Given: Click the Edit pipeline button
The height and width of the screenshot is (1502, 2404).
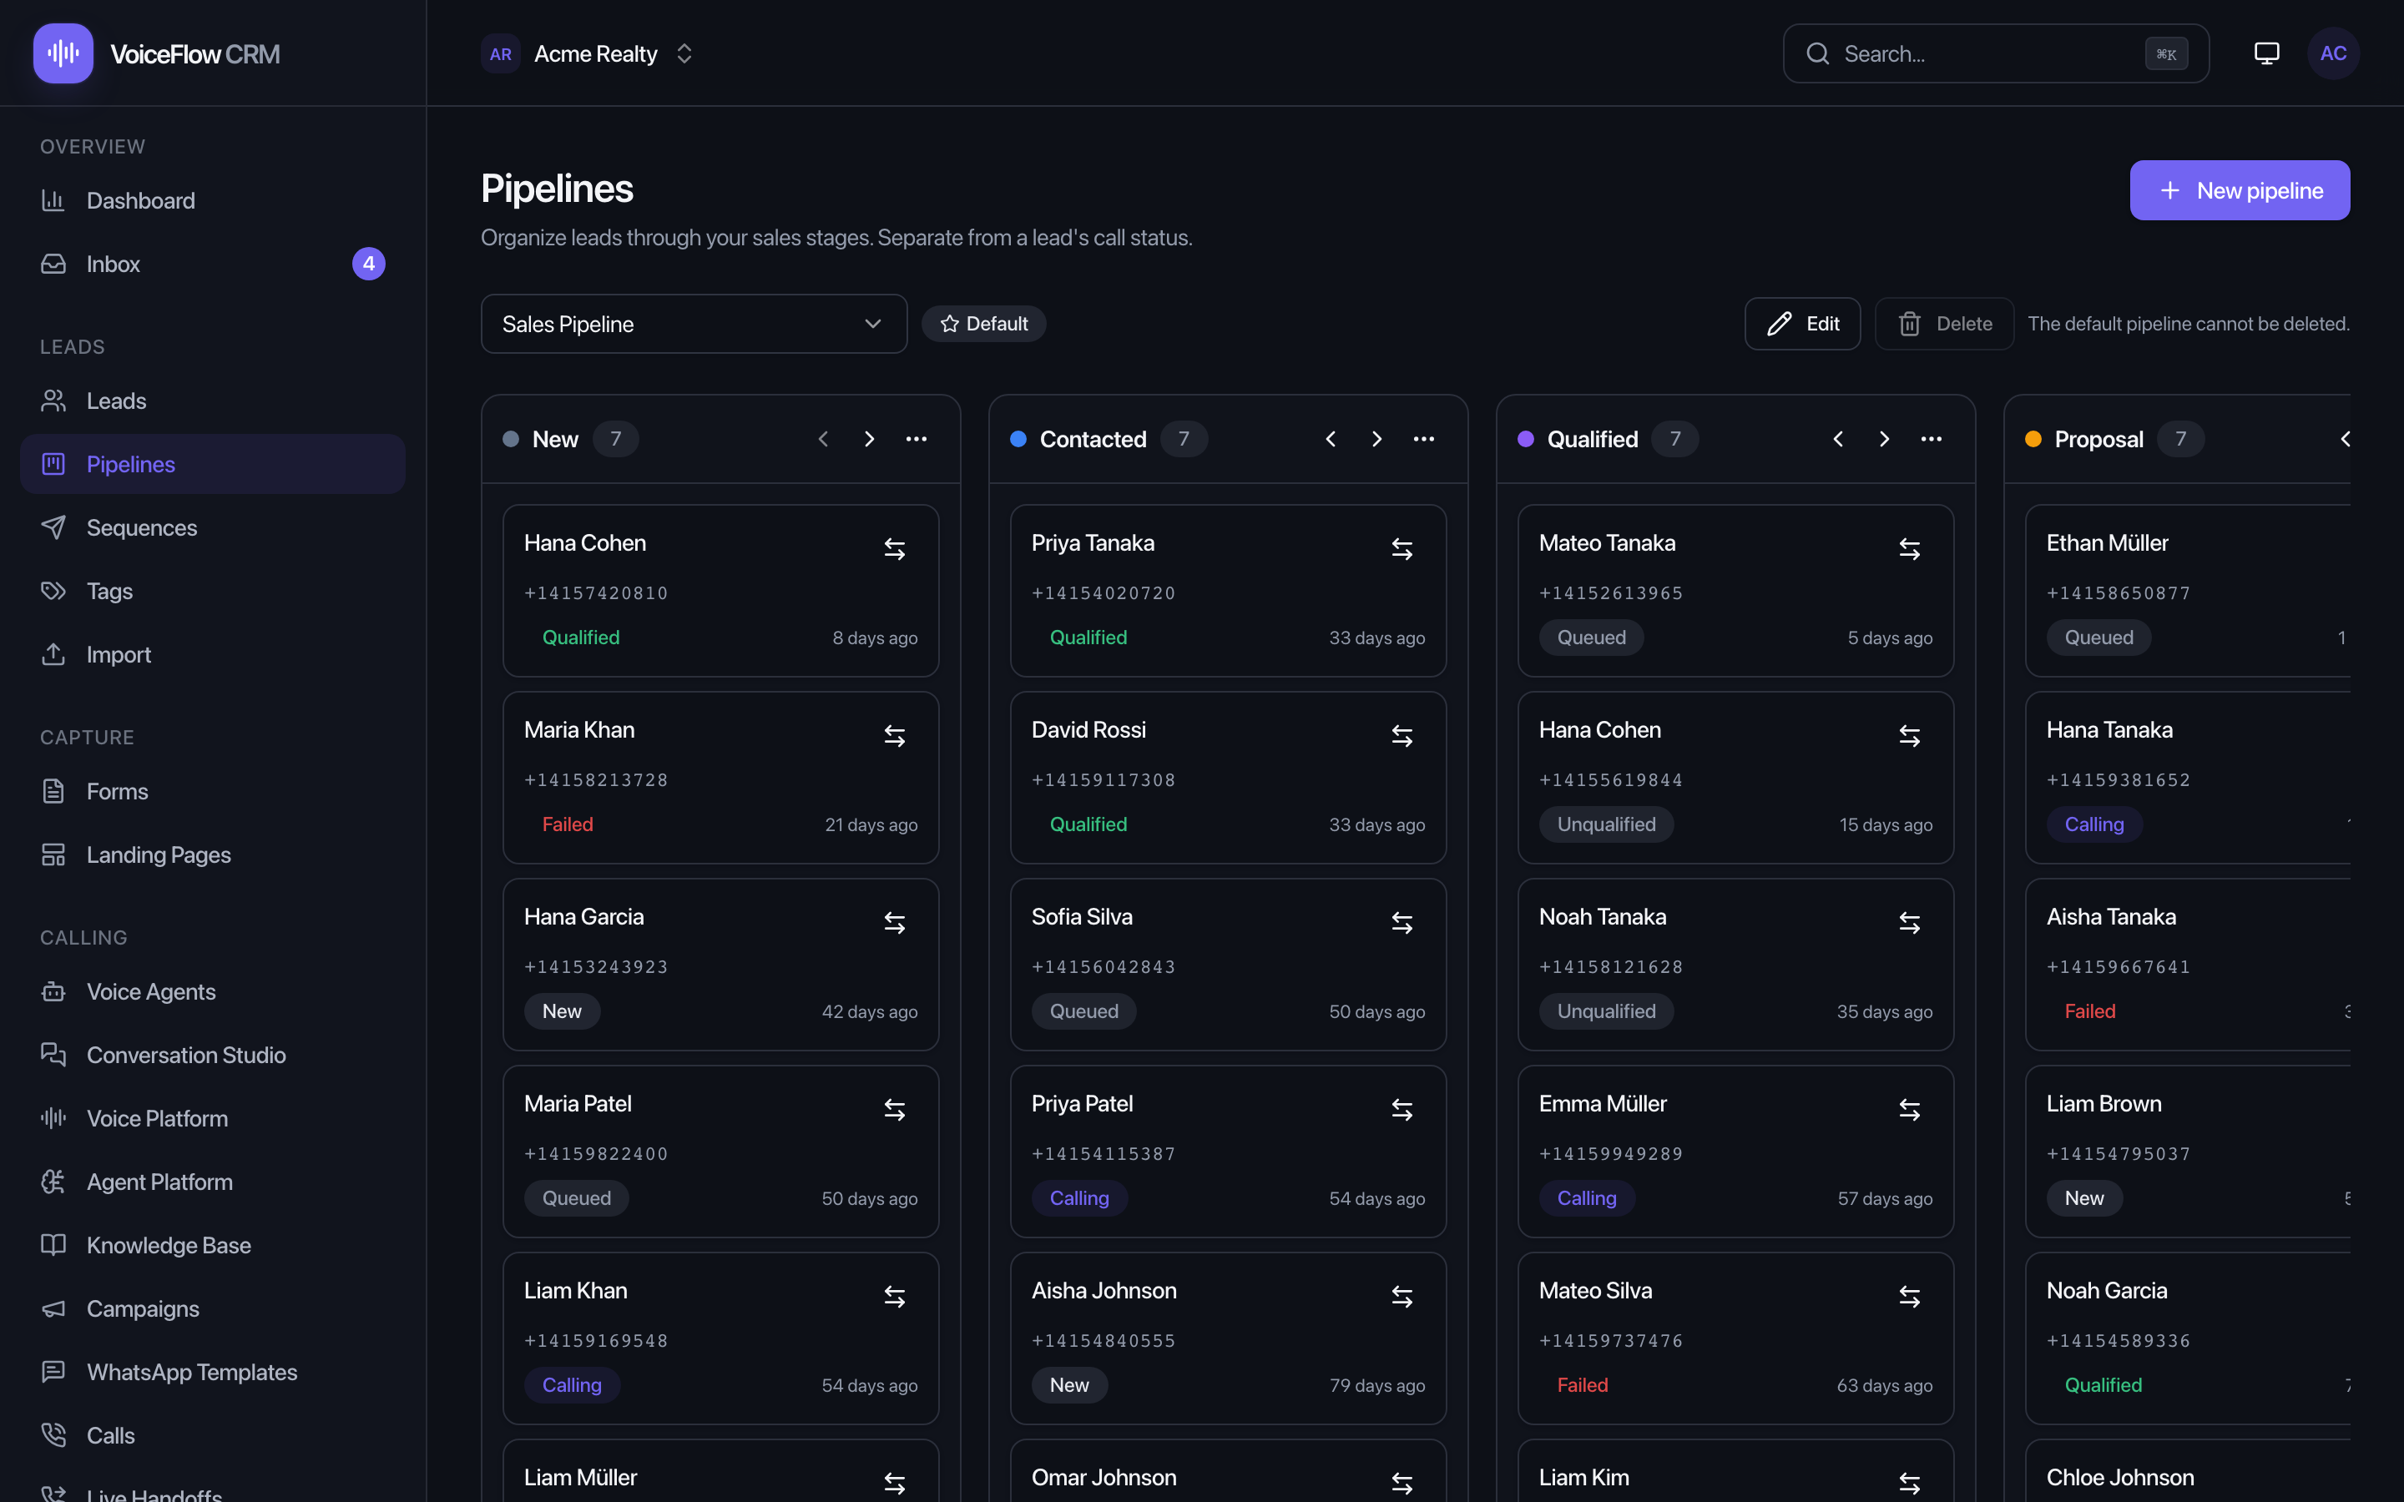Looking at the screenshot, I should [x=1802, y=324].
